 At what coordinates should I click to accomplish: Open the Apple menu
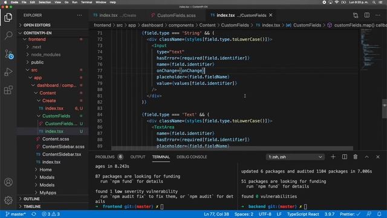(5, 2)
